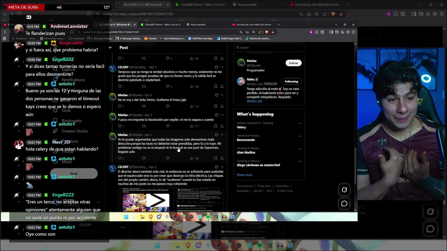Like Matías' 'No te voy a dar bola' post

(x=168, y=106)
